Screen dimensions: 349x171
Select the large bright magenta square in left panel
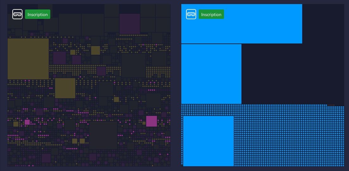152,121
